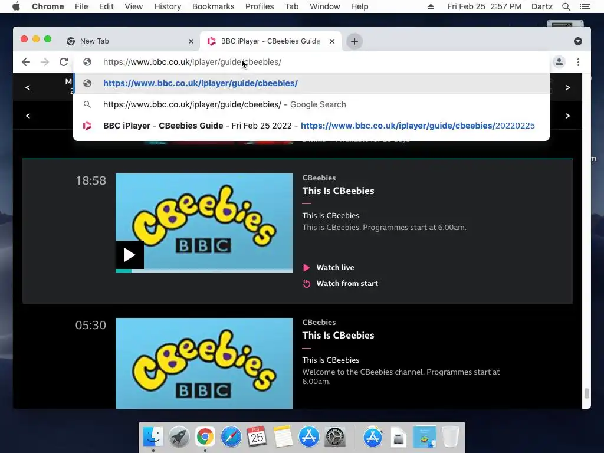Viewport: 604px width, 453px height.
Task: Open the tab search dropdown arrow
Action: 578,41
